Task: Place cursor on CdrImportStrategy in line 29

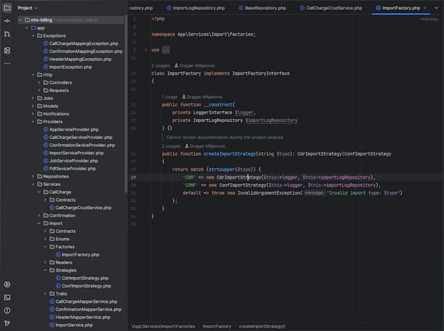Action: (x=238, y=178)
